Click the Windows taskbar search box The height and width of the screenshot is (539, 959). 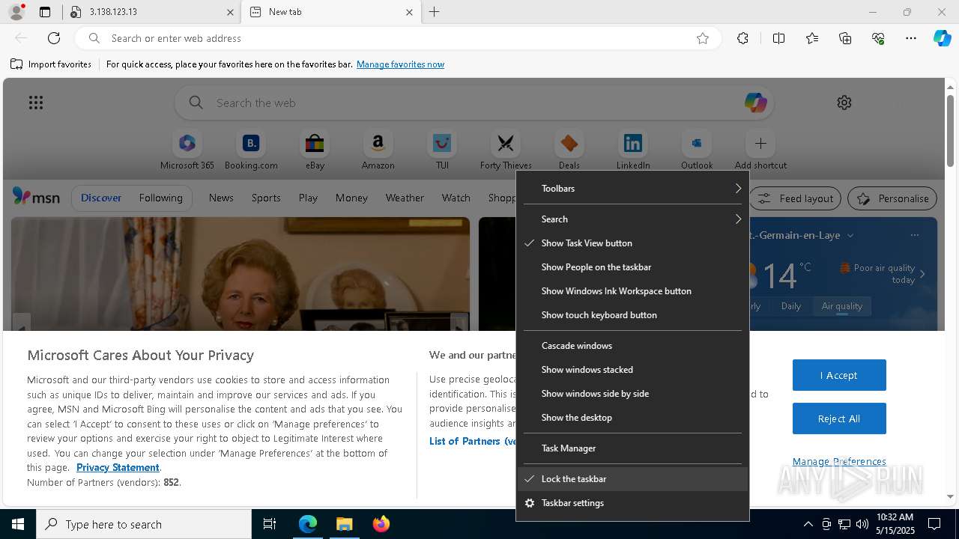click(144, 524)
